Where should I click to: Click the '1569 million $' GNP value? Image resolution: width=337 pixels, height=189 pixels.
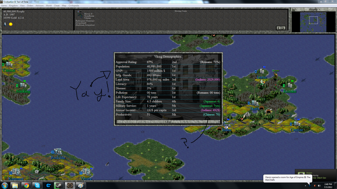pos(156,71)
